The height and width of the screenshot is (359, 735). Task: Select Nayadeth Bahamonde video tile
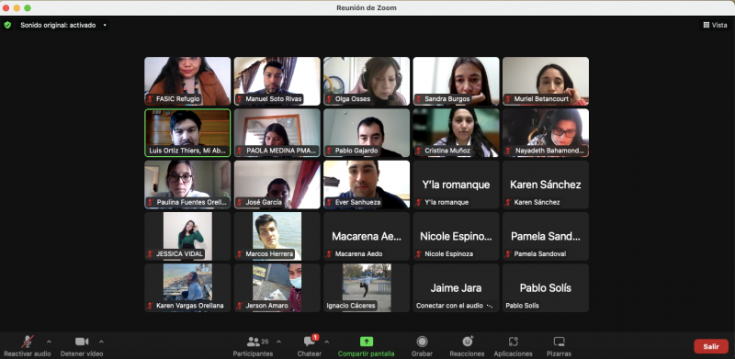[546, 132]
